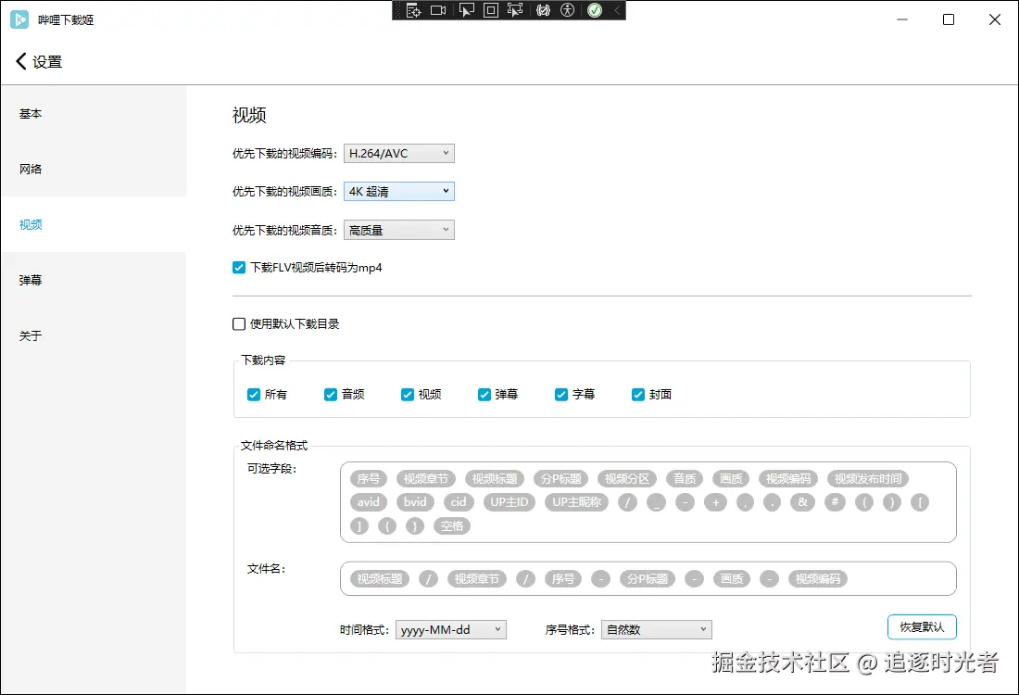The width and height of the screenshot is (1019, 695).
Task: Remove 画质 chip from 文件名 row
Action: 732,578
